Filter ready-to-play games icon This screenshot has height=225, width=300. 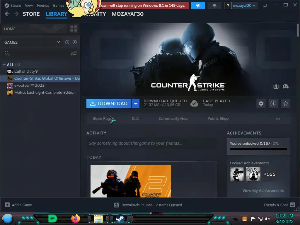coord(75,42)
